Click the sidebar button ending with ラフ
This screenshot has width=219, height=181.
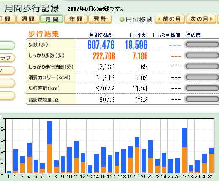point(7,58)
